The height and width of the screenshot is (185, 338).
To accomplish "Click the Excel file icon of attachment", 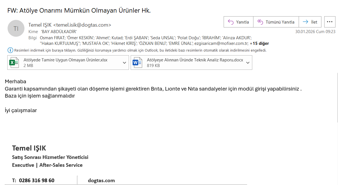I will (x=14, y=62).
